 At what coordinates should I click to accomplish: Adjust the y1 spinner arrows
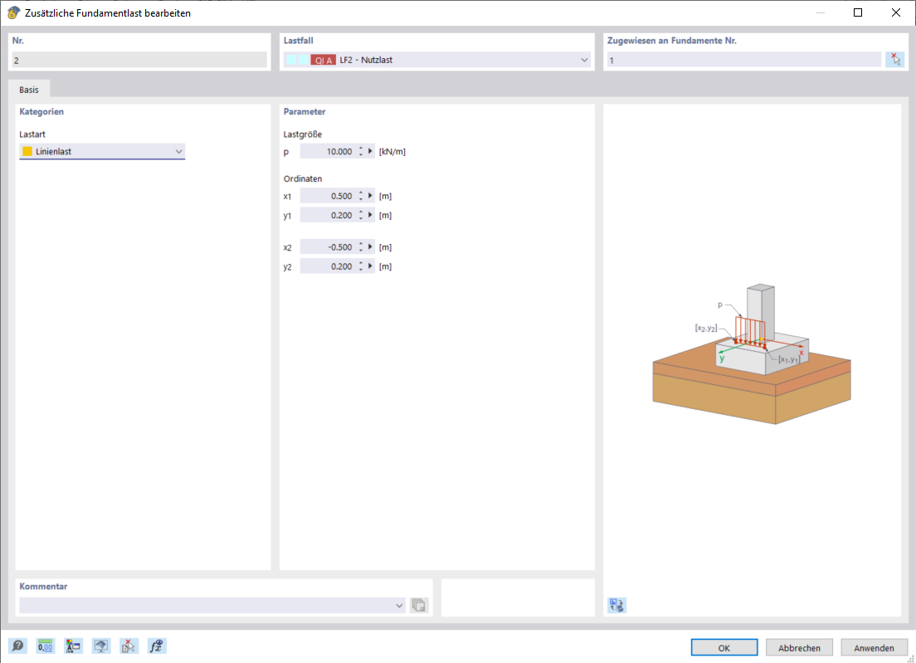tap(361, 216)
